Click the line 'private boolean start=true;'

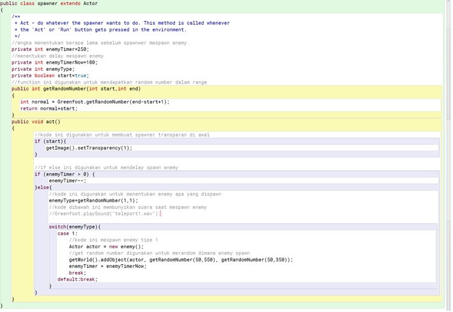click(50, 76)
